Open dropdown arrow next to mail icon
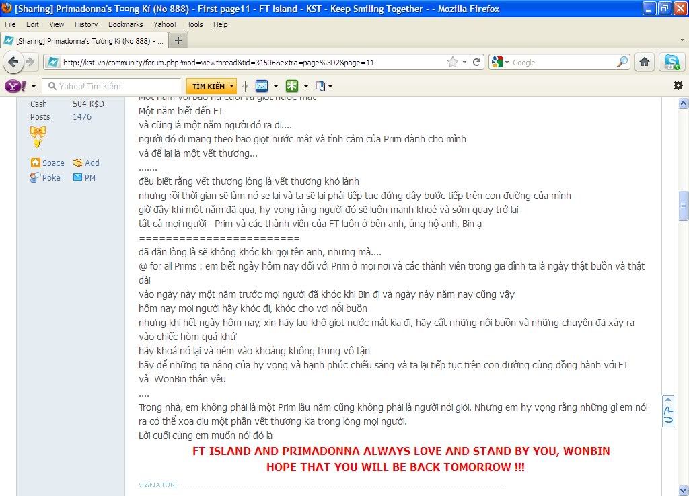This screenshot has width=689, height=496. (x=275, y=87)
